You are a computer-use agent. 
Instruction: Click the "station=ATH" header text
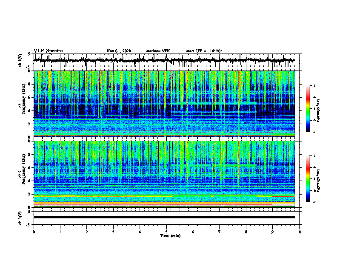(158, 51)
